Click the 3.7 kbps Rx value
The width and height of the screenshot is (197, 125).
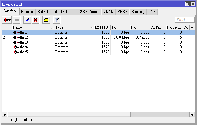point(142,37)
